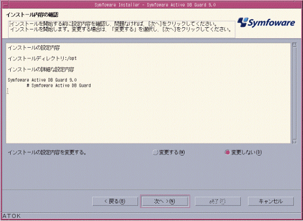This screenshot has width=303, height=221.
Task: Click the scrollbar up arrow
Action: (294, 45)
